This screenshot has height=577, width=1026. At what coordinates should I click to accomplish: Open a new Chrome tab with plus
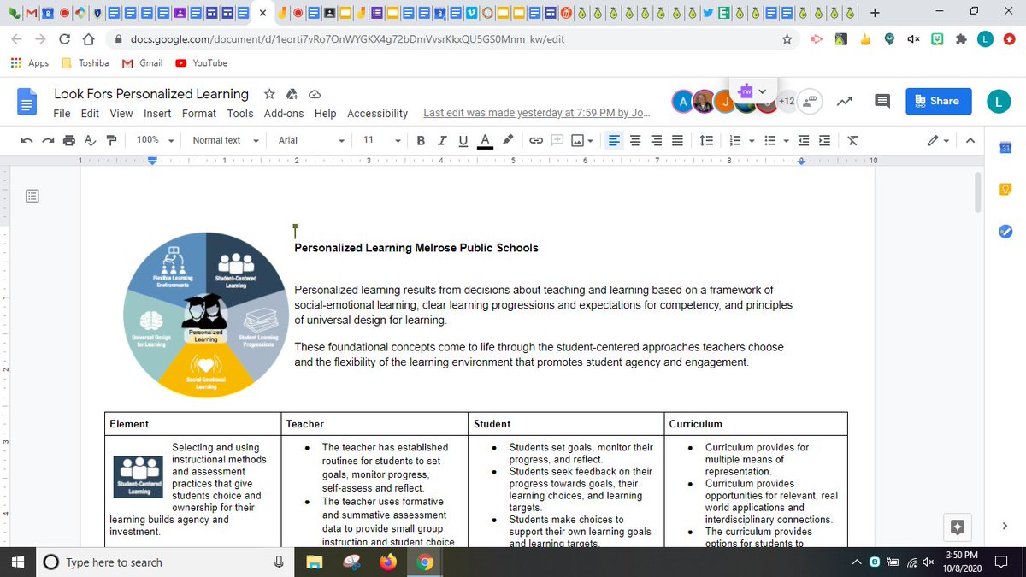tap(874, 13)
